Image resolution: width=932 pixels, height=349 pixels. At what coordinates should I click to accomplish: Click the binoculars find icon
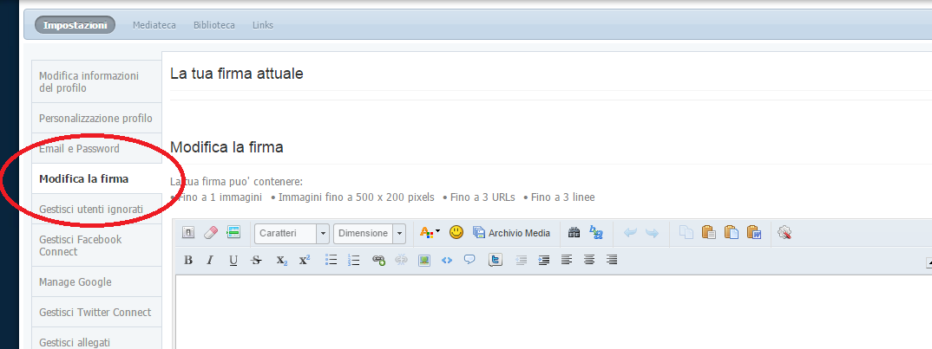click(574, 233)
